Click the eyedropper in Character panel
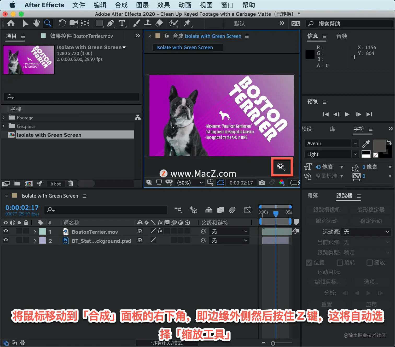Viewport: 395px width, 347px height. click(366, 143)
